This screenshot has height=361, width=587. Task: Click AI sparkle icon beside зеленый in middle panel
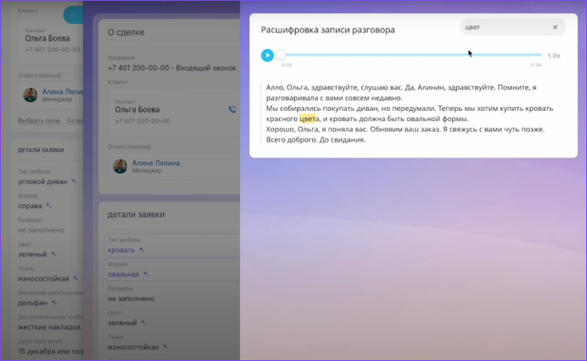143,323
